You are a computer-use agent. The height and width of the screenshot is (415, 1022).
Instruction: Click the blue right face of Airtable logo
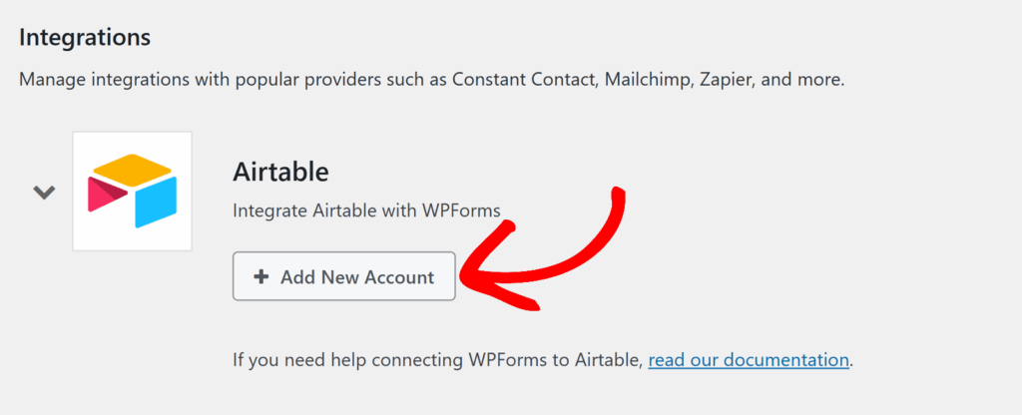156,202
